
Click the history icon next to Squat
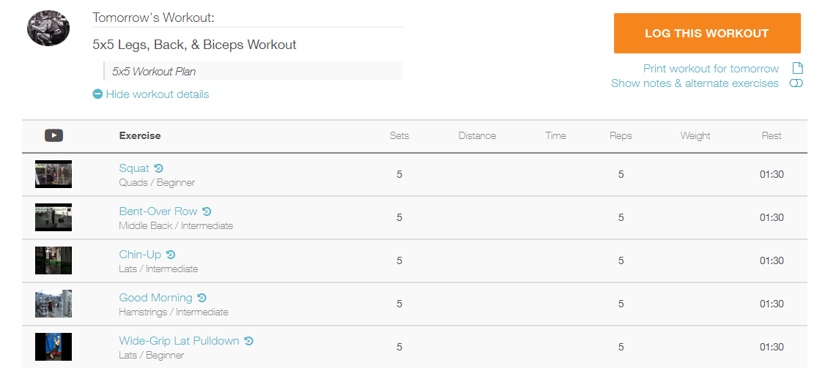(x=159, y=168)
